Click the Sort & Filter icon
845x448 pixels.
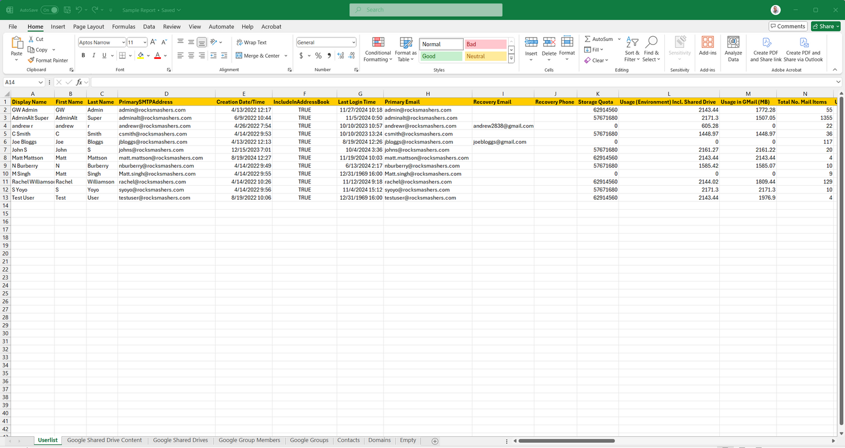pyautogui.click(x=632, y=49)
